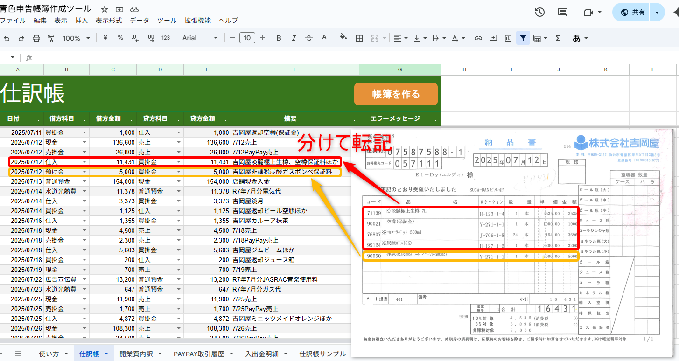Toggle strikethrough formatting

tap(309, 38)
